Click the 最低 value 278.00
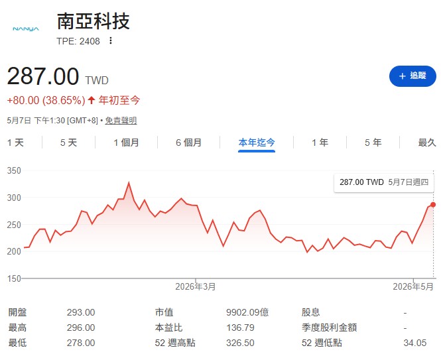 pyautogui.click(x=81, y=343)
